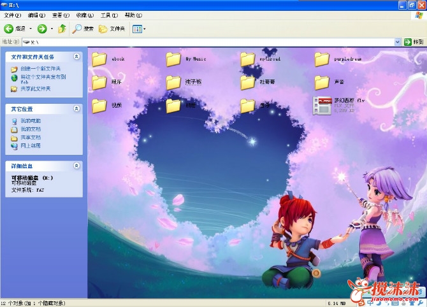This screenshot has width=427, height=307.
Task: Open the 帮助(H) menu
Action: pyautogui.click(x=133, y=15)
